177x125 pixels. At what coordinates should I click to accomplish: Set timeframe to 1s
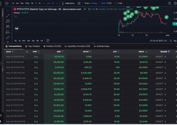(13, 3)
